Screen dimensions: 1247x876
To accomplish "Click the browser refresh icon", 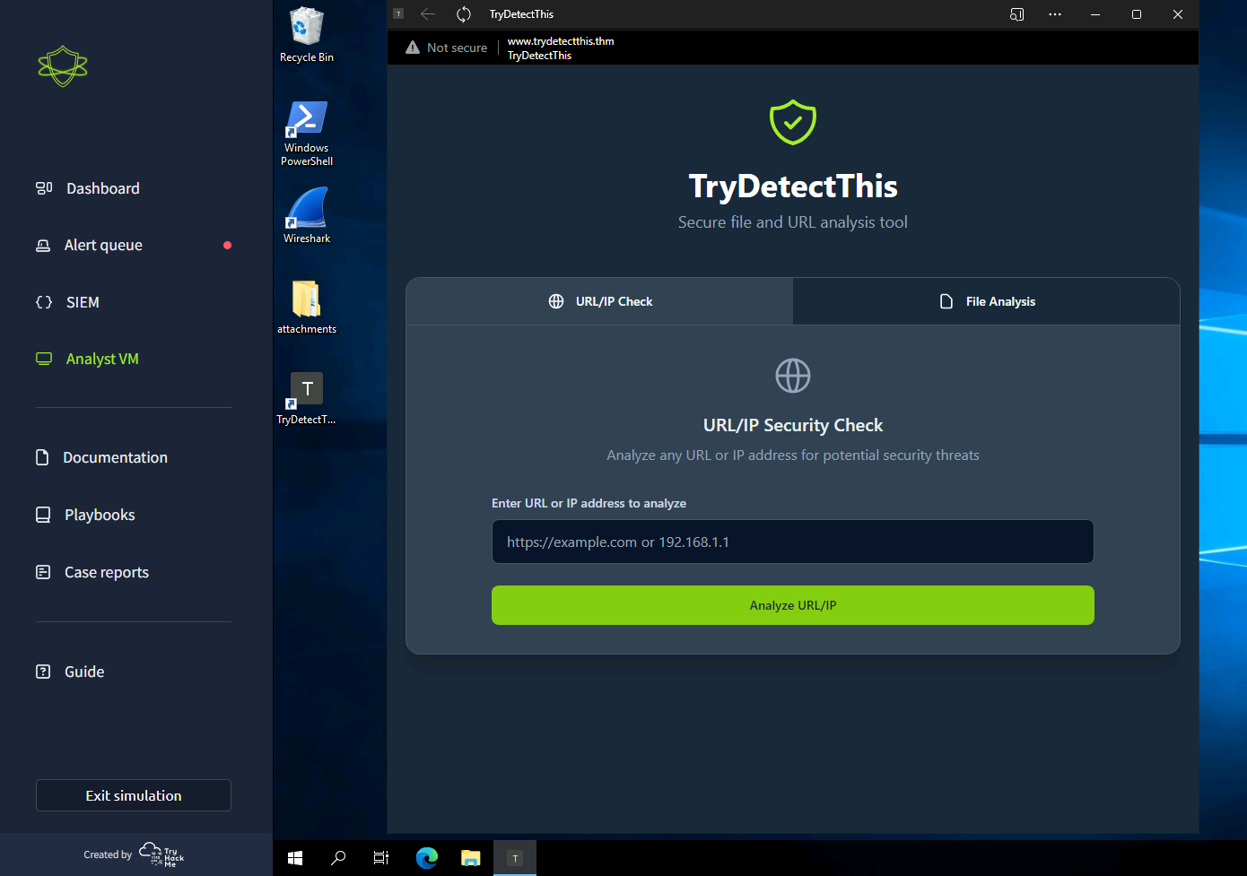I will click(x=464, y=14).
